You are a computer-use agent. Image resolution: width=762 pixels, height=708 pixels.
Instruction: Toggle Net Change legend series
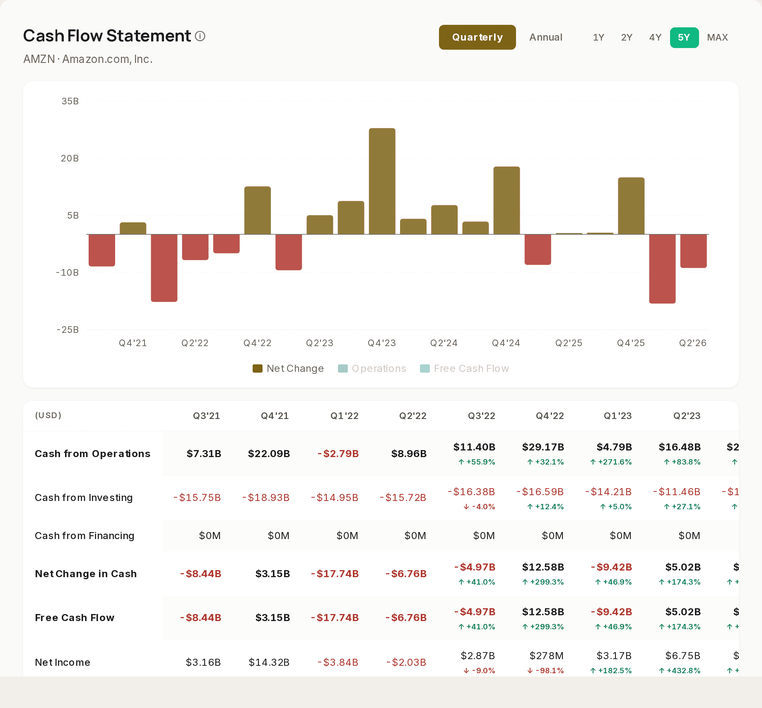pyautogui.click(x=288, y=368)
